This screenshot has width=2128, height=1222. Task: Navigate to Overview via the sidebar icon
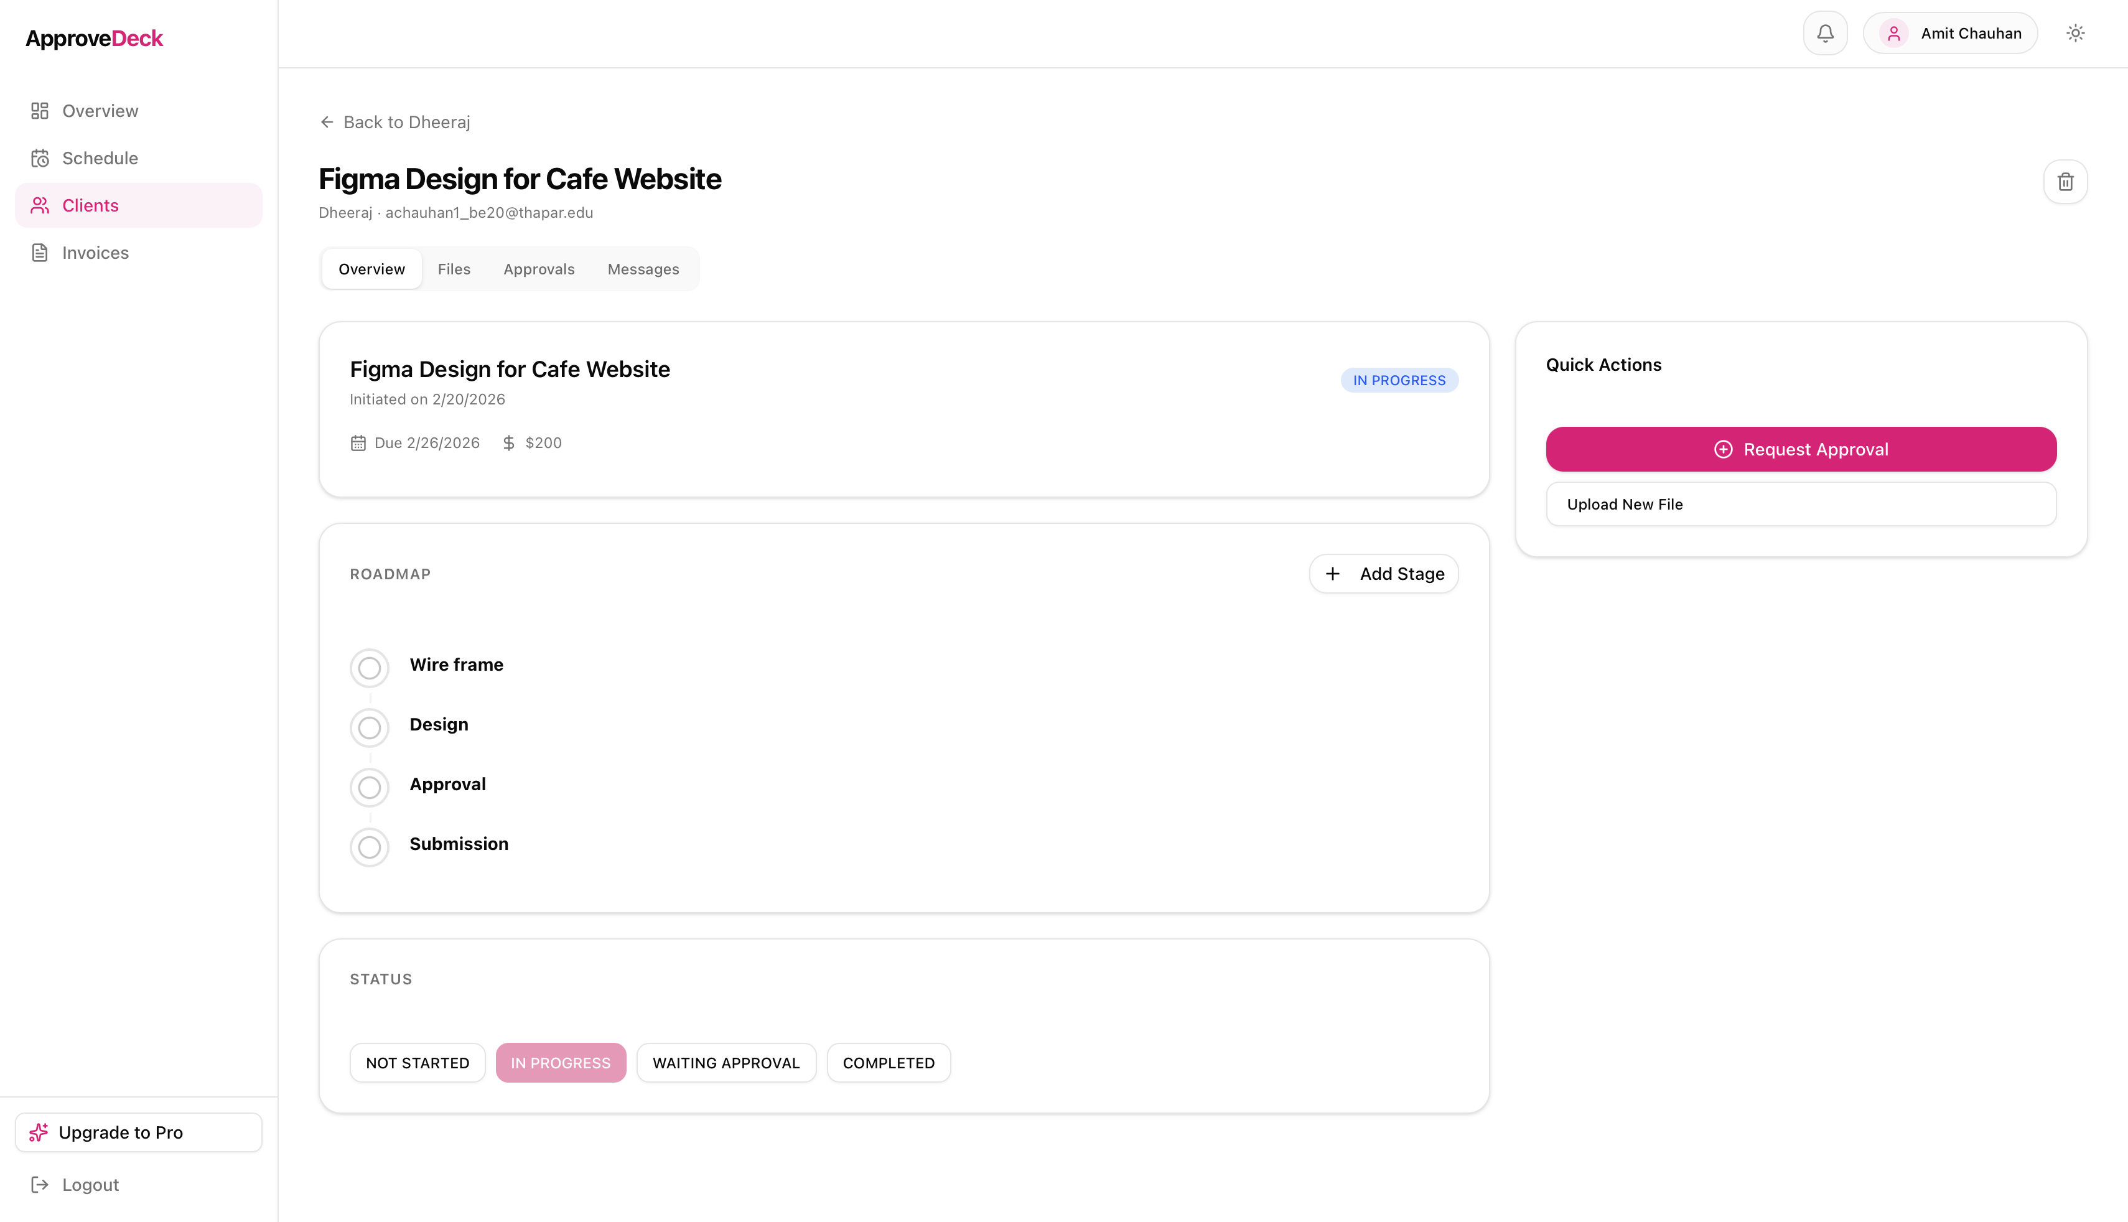pos(39,110)
